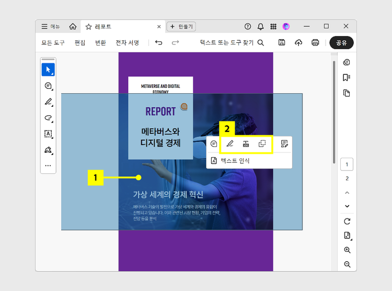Close the 레포트 tab
The image size is (392, 291).
[159, 27]
